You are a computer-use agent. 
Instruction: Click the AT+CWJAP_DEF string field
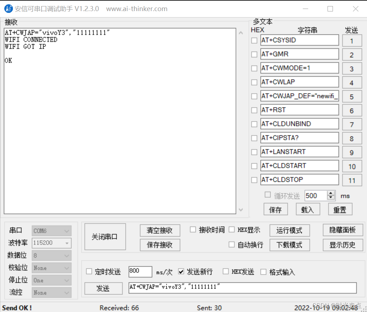(x=300, y=96)
